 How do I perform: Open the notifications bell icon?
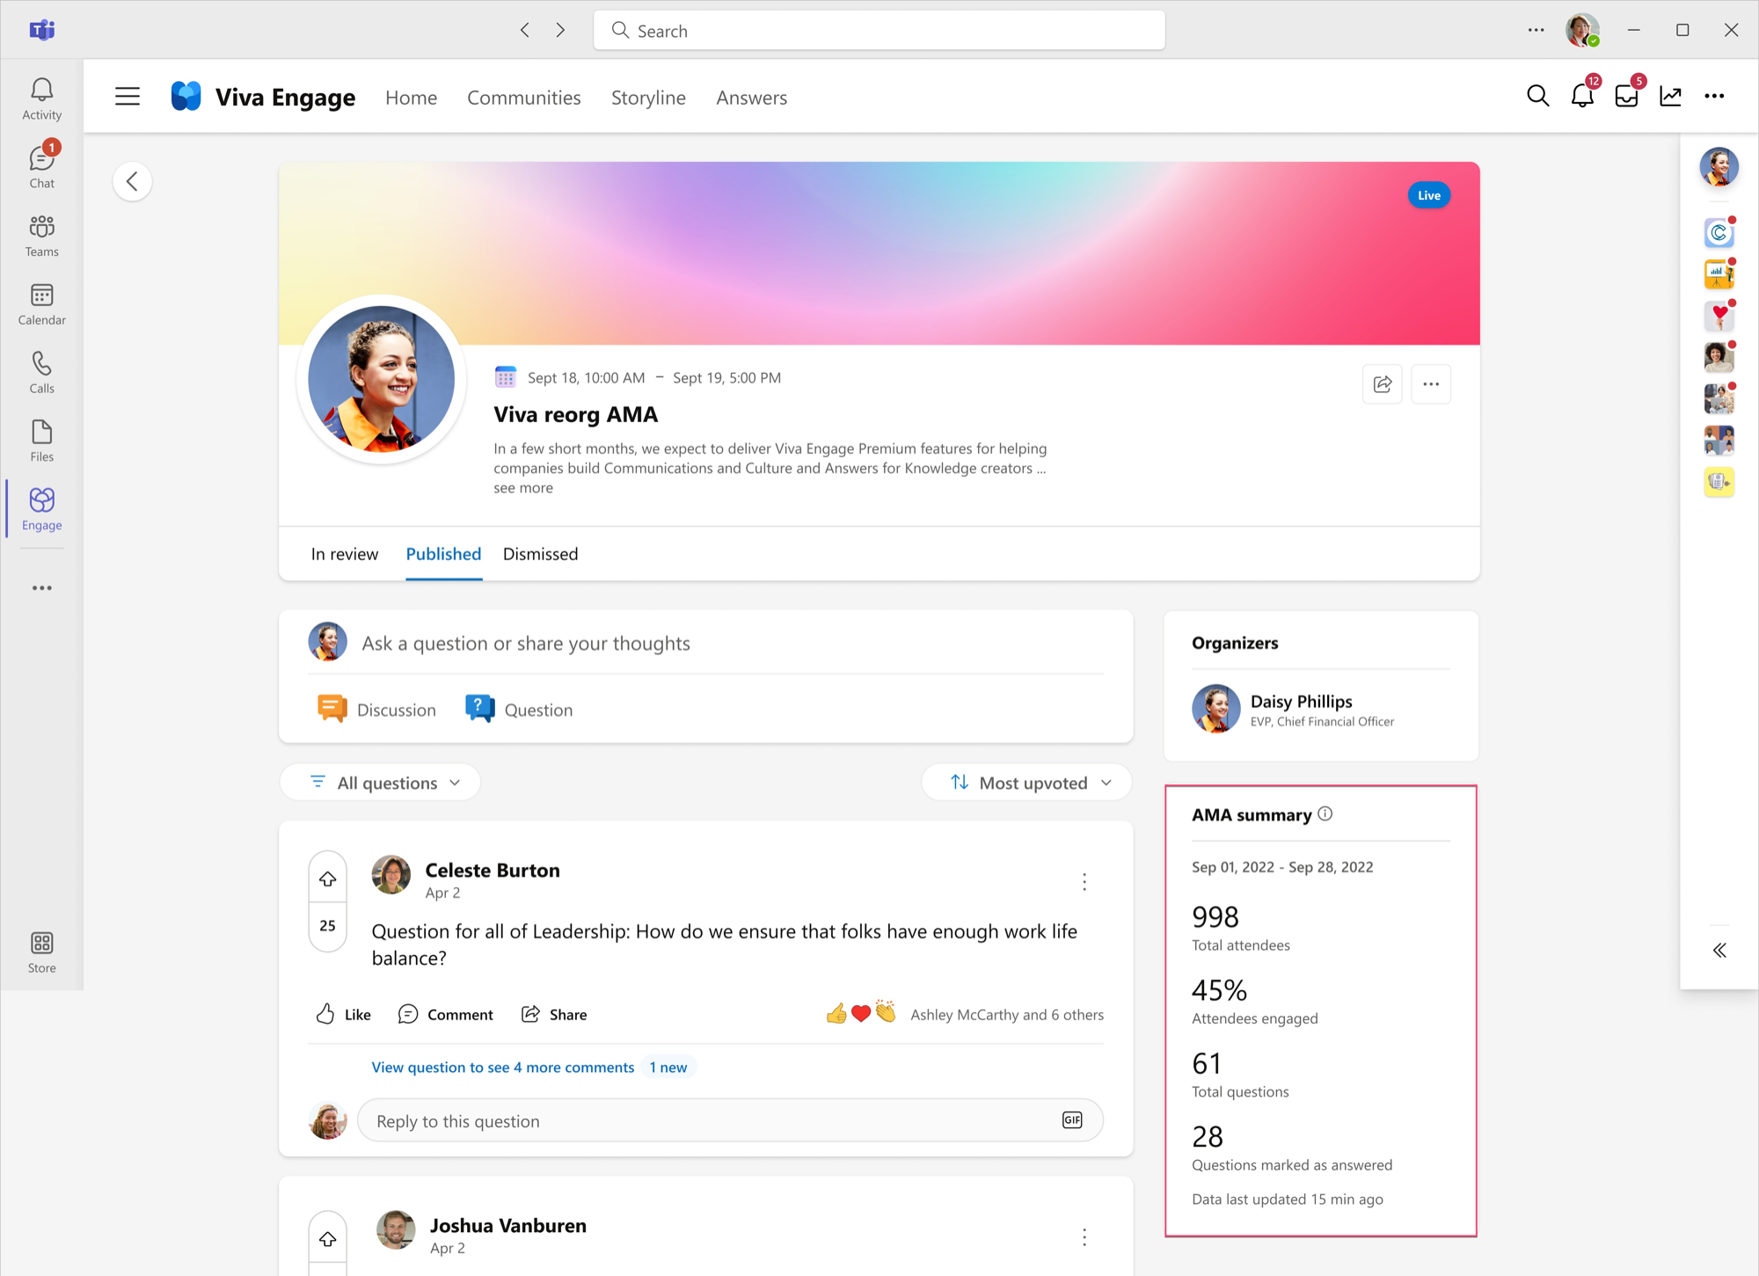point(1581,96)
